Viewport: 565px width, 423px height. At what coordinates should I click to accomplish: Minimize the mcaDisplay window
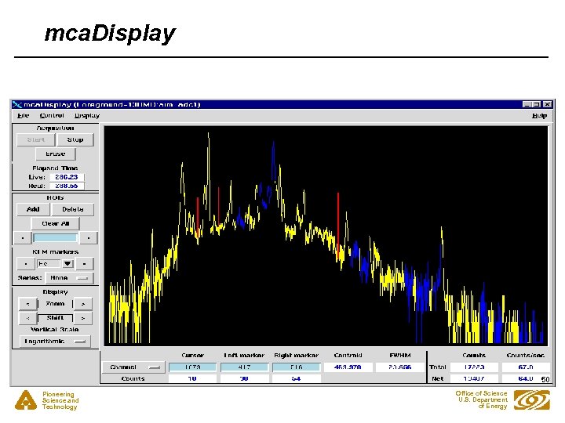click(527, 104)
